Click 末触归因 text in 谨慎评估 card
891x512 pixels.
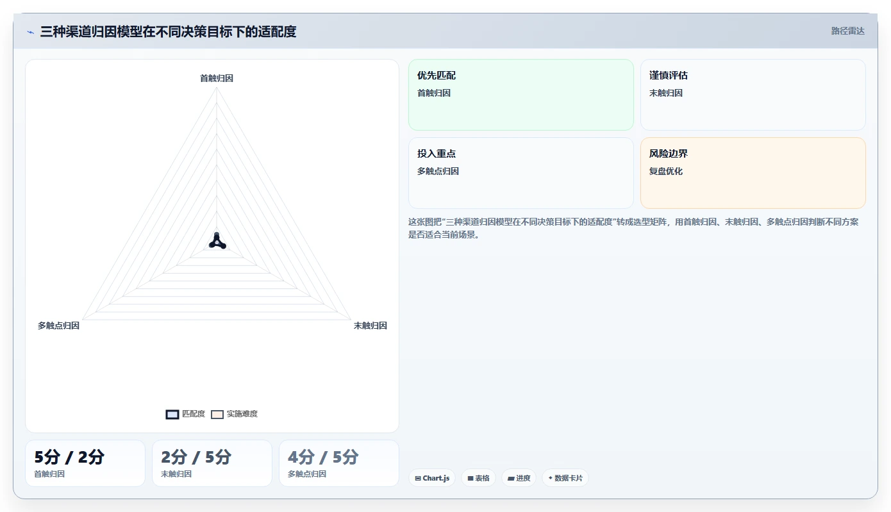click(666, 93)
